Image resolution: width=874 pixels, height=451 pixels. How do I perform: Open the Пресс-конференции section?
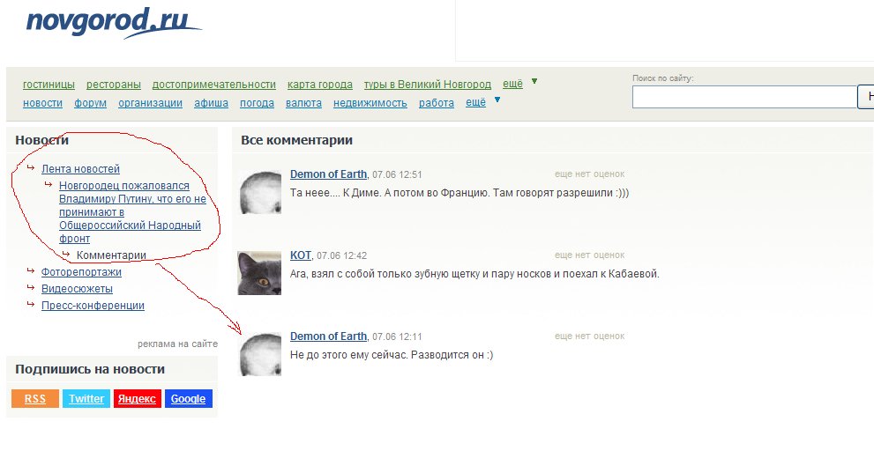[93, 305]
